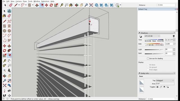Select the Freehand drawing tool
The height and width of the screenshot is (101, 180).
(9, 21)
